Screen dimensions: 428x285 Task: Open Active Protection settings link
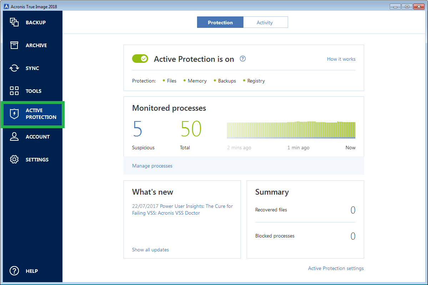[x=336, y=268]
